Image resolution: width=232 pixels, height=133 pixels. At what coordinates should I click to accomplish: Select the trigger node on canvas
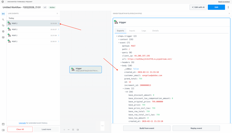click(x=85, y=69)
